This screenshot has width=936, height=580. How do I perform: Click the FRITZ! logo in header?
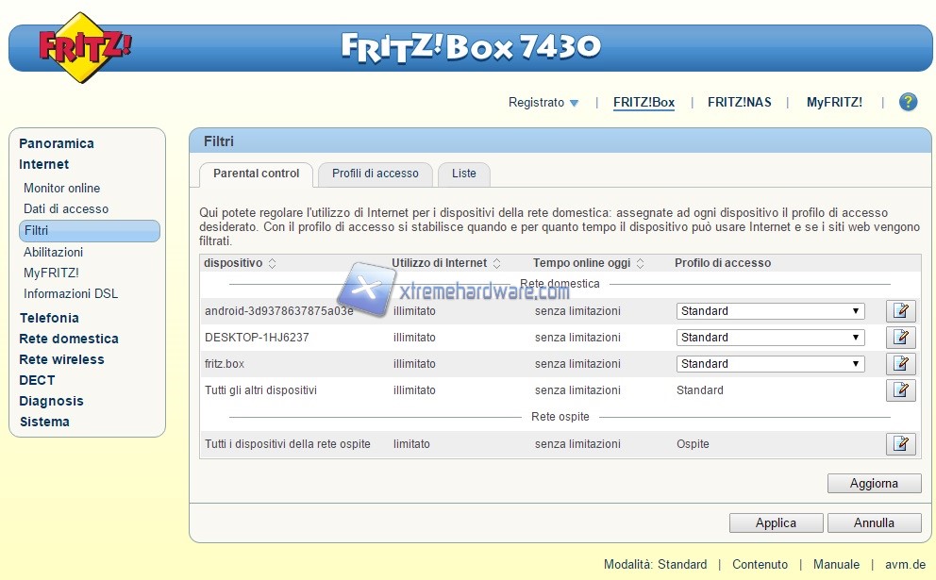click(84, 46)
